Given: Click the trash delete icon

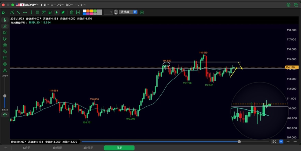Looking at the screenshot, I should [x=72, y=12].
